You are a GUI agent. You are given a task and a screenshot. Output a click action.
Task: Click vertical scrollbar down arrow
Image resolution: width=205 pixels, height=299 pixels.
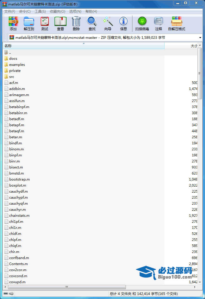tap(200, 282)
